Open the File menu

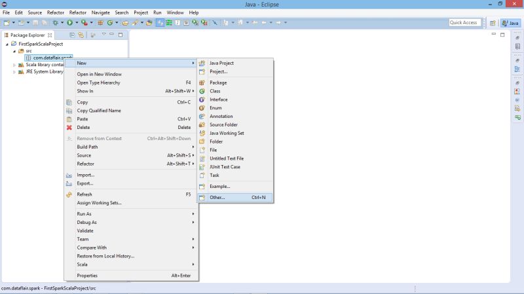tap(6, 12)
